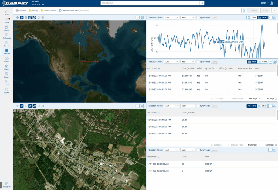Click the search magnifier icon
Image resolution: width=278 pixels, height=190 pixels.
(202, 3)
